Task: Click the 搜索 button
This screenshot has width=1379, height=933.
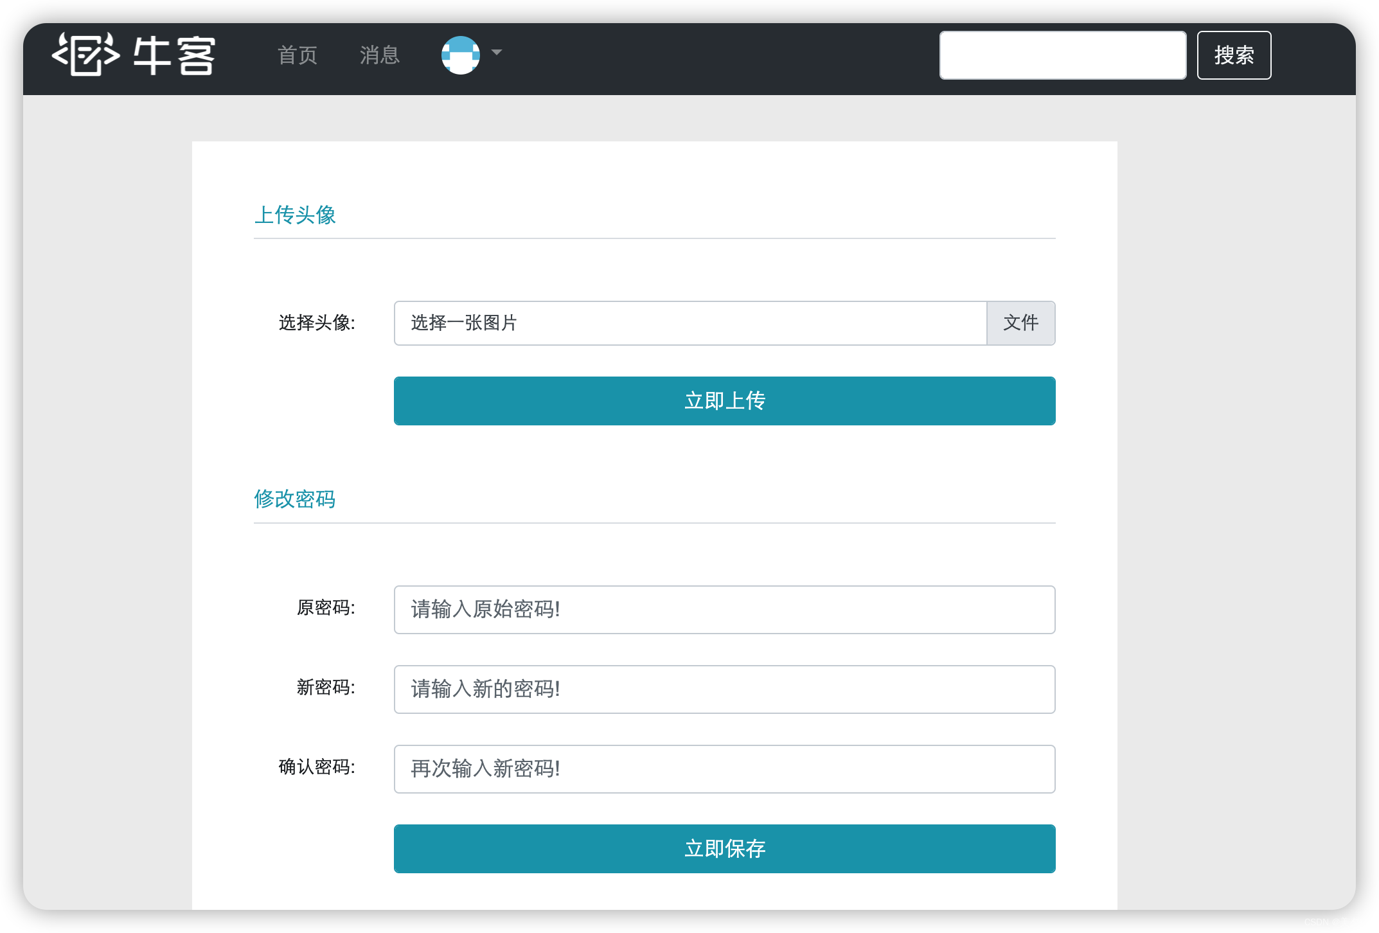Action: tap(1234, 55)
